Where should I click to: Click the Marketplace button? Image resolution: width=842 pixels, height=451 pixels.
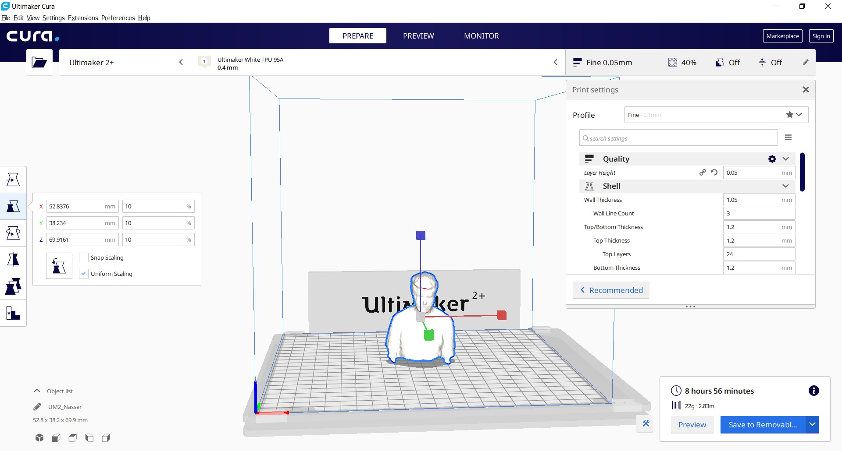coord(783,36)
